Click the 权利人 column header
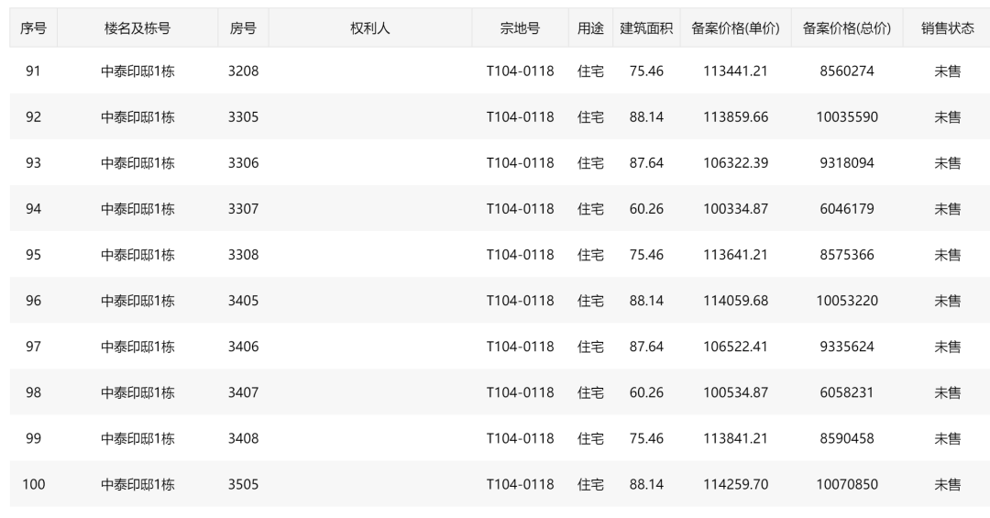Screen dimensions: 990x518 coord(370,28)
